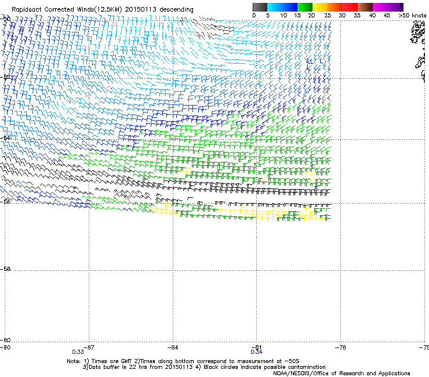Click the yellow 20–25 knot legend band
429x377 pixels.
click(x=320, y=7)
